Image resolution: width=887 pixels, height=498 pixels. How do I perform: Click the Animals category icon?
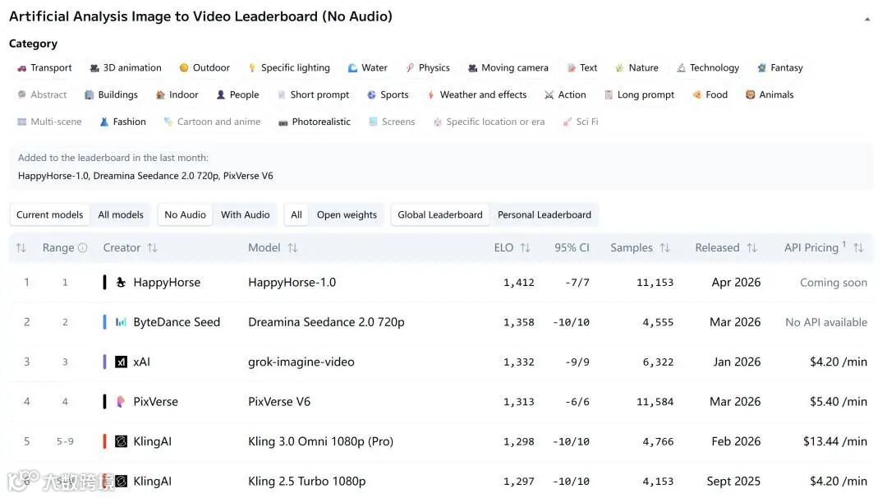pyautogui.click(x=750, y=95)
